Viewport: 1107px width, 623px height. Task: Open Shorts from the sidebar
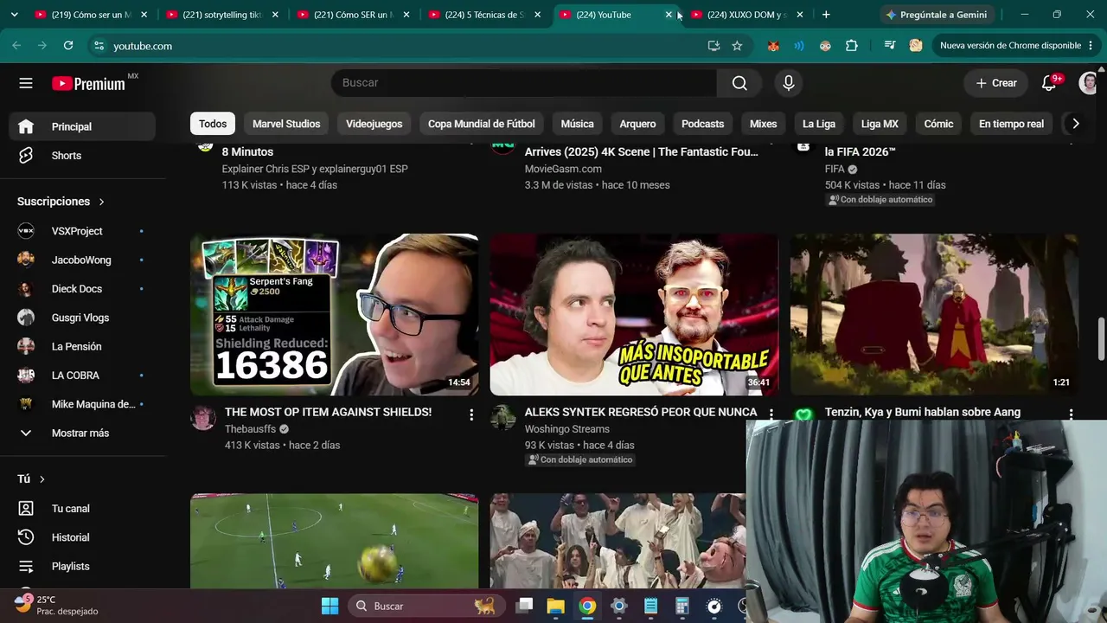[x=83, y=156]
